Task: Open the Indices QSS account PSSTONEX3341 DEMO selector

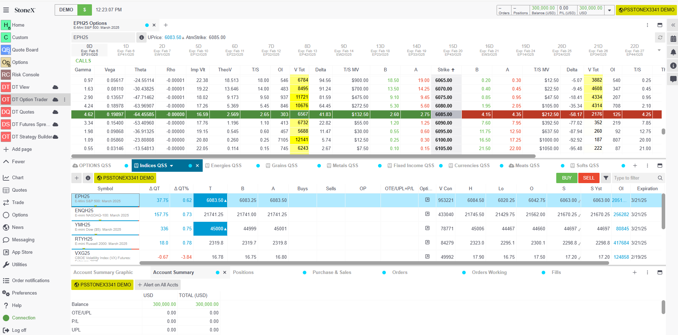Action: pos(125,178)
